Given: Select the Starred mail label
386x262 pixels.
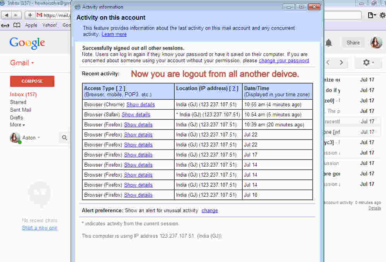Looking at the screenshot, I should 18,103.
